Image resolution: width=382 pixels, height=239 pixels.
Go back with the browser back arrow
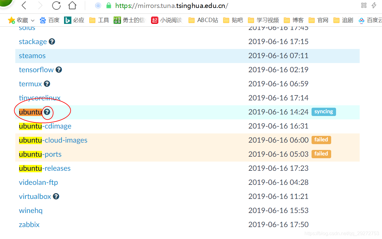point(24,6)
